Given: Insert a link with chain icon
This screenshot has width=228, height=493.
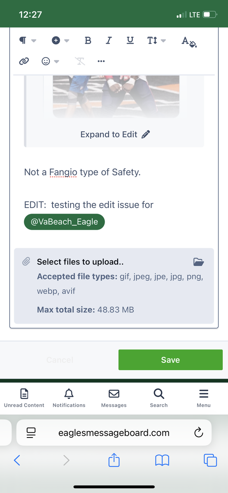Looking at the screenshot, I should point(24,61).
